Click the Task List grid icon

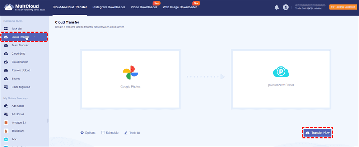tap(6, 29)
